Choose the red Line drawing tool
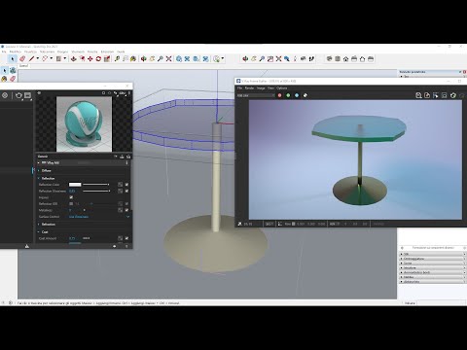 pos(31,59)
